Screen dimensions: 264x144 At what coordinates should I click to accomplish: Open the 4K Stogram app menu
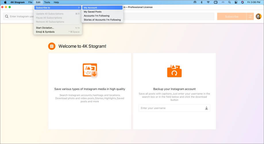coord(18,2)
